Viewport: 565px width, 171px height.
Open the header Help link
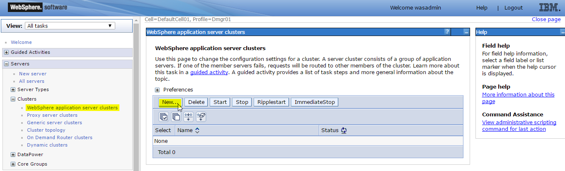(x=482, y=8)
